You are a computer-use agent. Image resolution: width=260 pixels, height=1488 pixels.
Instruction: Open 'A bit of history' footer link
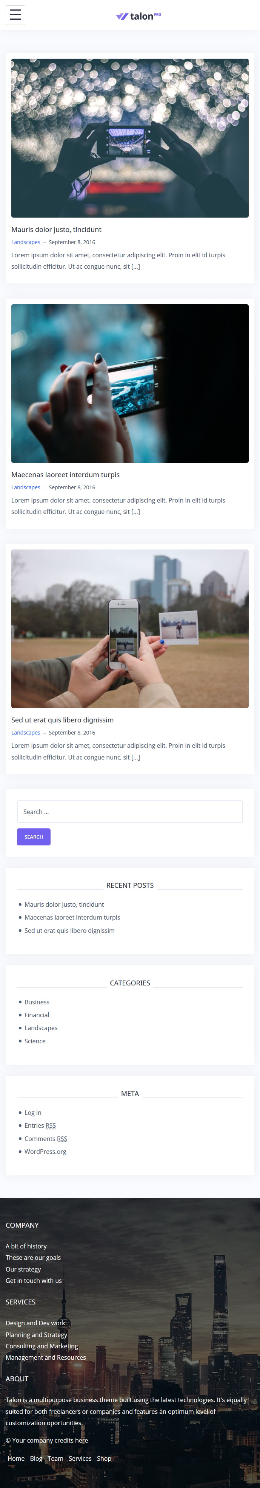[26, 1246]
